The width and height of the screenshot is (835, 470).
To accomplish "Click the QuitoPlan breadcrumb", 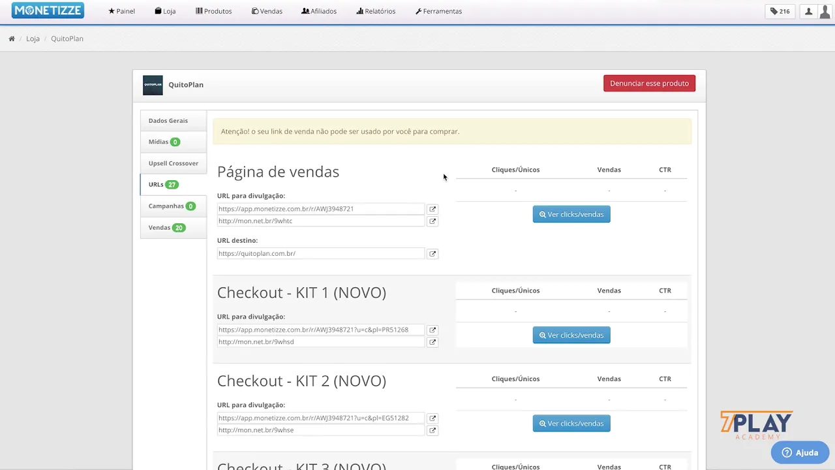I will point(67,39).
